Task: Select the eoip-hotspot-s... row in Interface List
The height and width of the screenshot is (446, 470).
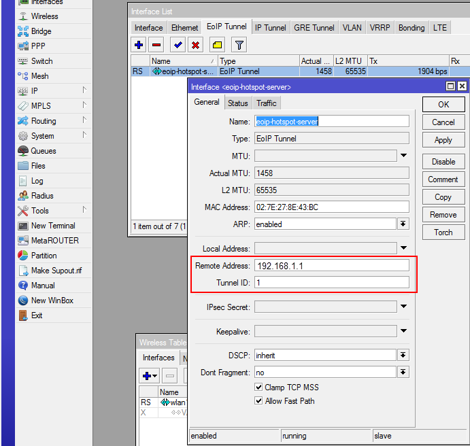Action: click(x=300, y=71)
